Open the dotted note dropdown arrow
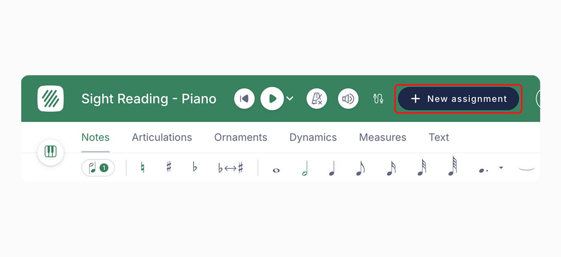 click(502, 168)
